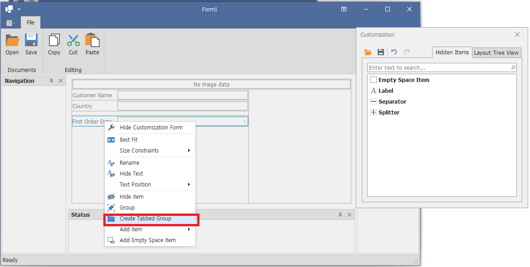This screenshot has height=267, width=530.
Task: Maximize the Form1 window
Action: (388, 9)
